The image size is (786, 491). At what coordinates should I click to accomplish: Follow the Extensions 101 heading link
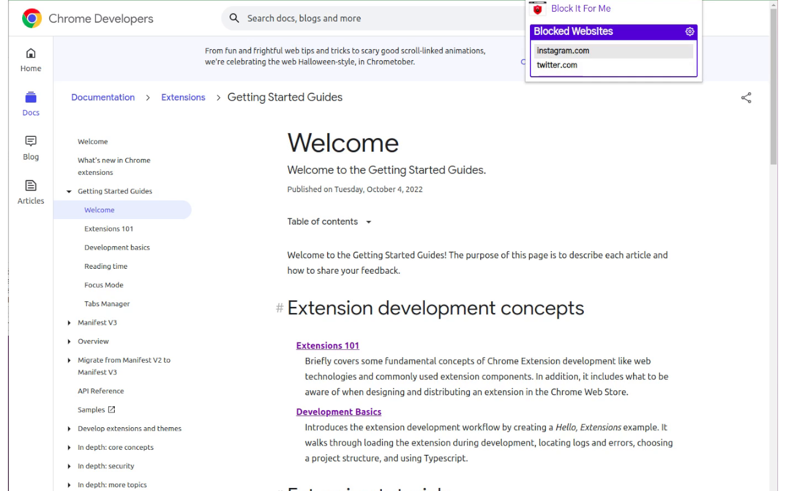[x=328, y=346]
